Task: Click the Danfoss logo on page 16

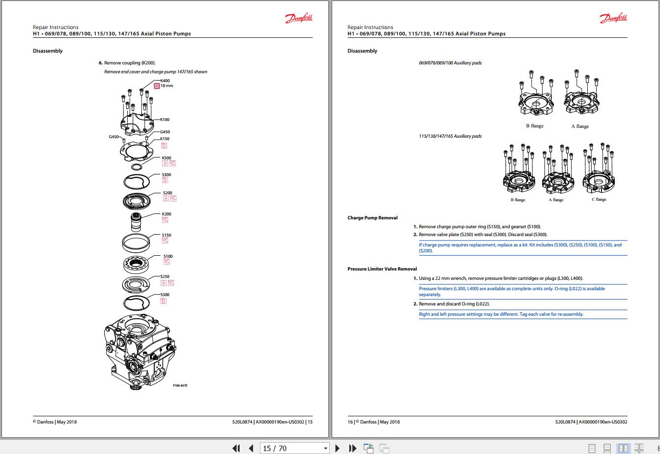Action: 613,19
